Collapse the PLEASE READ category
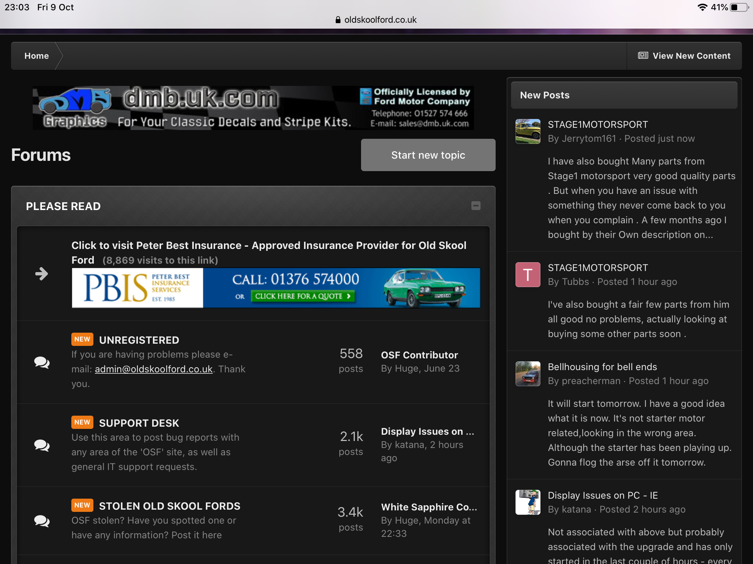This screenshot has width=753, height=564. 476,206
